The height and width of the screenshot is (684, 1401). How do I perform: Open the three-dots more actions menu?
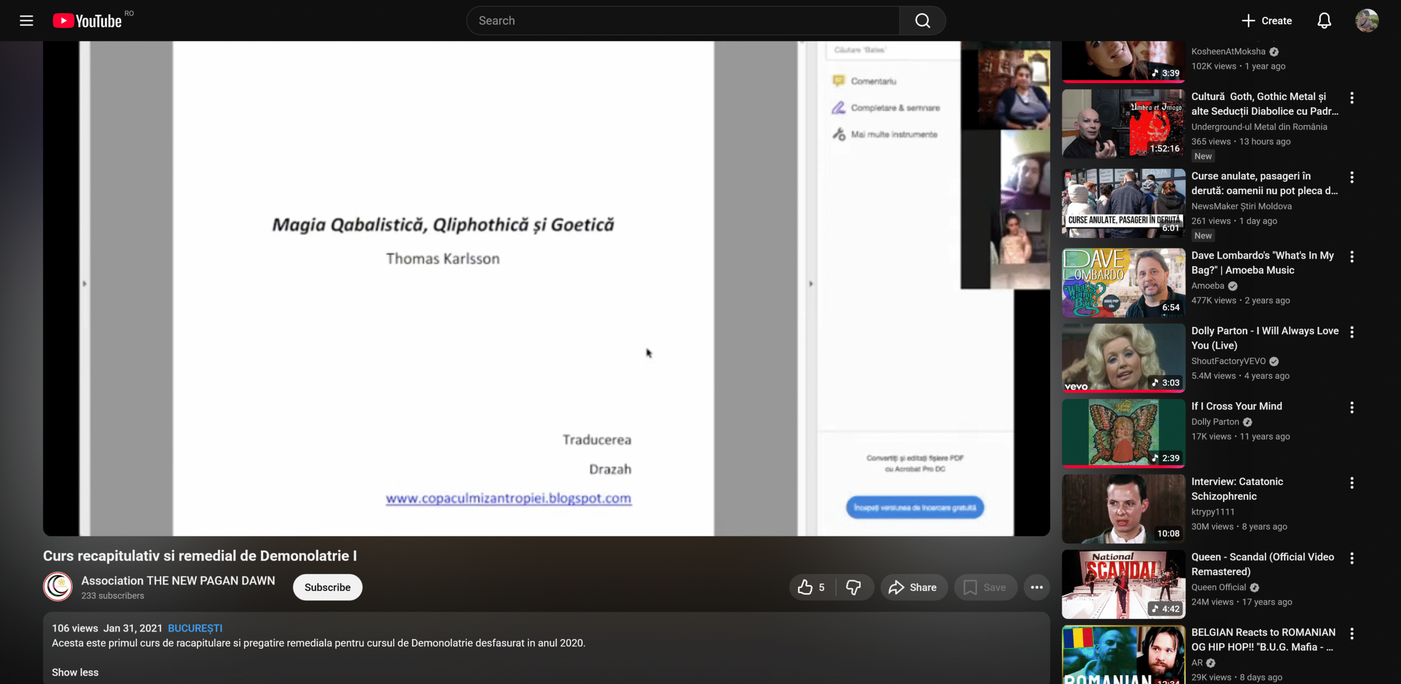click(x=1037, y=587)
